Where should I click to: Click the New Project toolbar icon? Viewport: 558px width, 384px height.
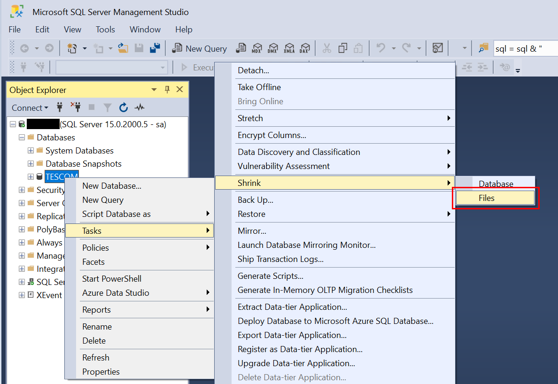click(72, 48)
